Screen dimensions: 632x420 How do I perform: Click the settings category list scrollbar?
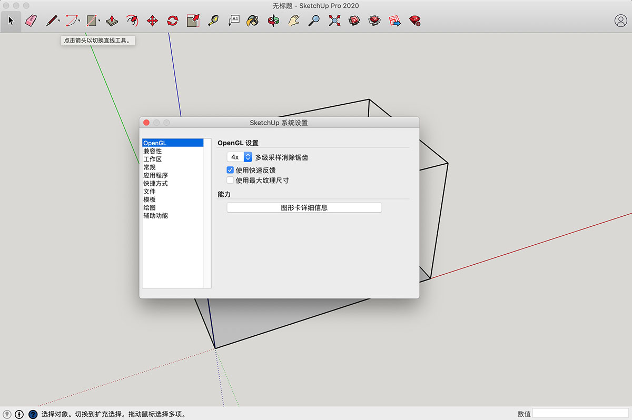pos(208,213)
